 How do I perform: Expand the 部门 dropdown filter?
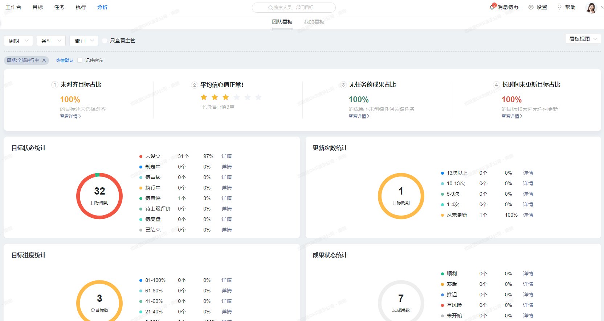84,41
